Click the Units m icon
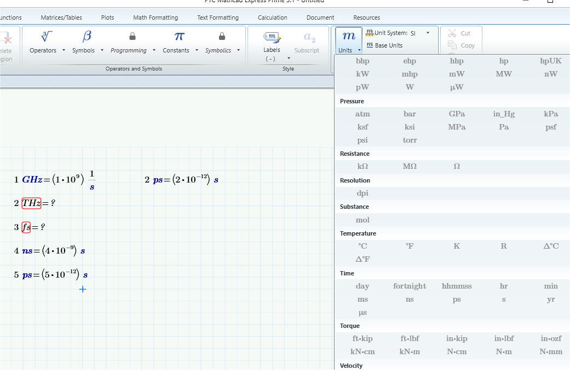The width and height of the screenshot is (570, 370). click(349, 36)
